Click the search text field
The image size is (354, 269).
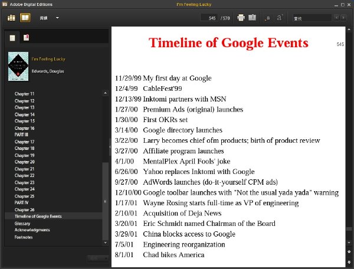pyautogui.click(x=312, y=18)
